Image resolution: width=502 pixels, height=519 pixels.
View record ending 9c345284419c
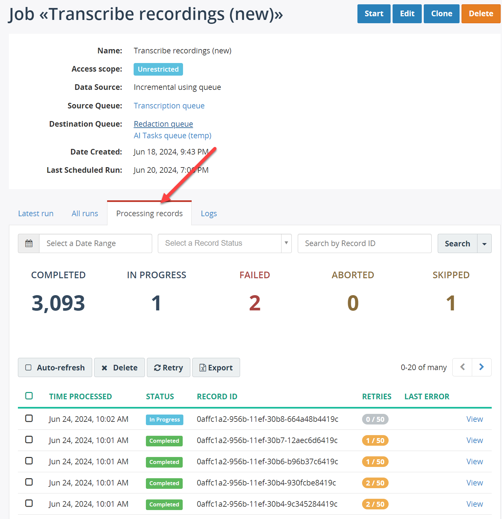point(474,504)
